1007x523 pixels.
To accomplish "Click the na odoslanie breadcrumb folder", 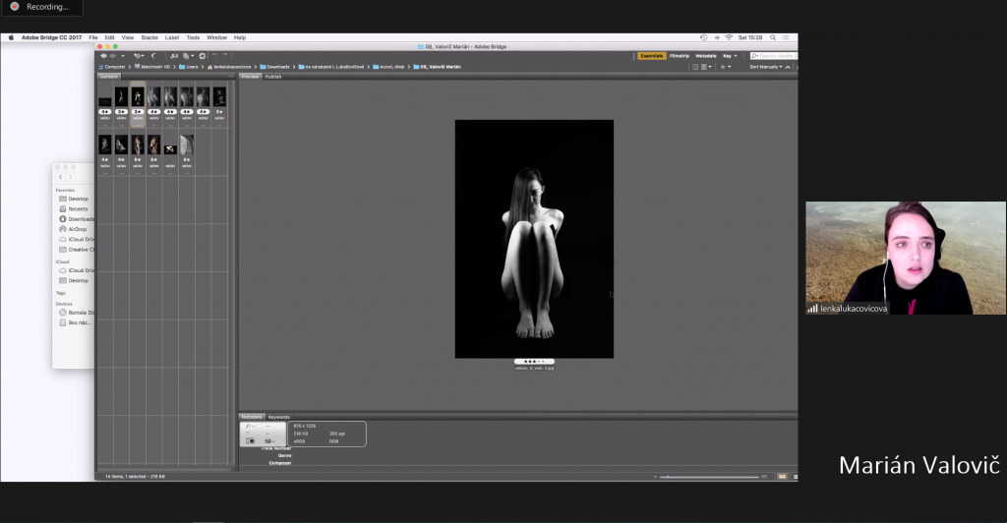I will click(x=330, y=67).
